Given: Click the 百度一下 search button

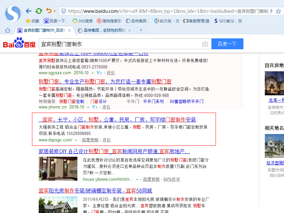Looking at the screenshot, I should (x=227, y=43).
